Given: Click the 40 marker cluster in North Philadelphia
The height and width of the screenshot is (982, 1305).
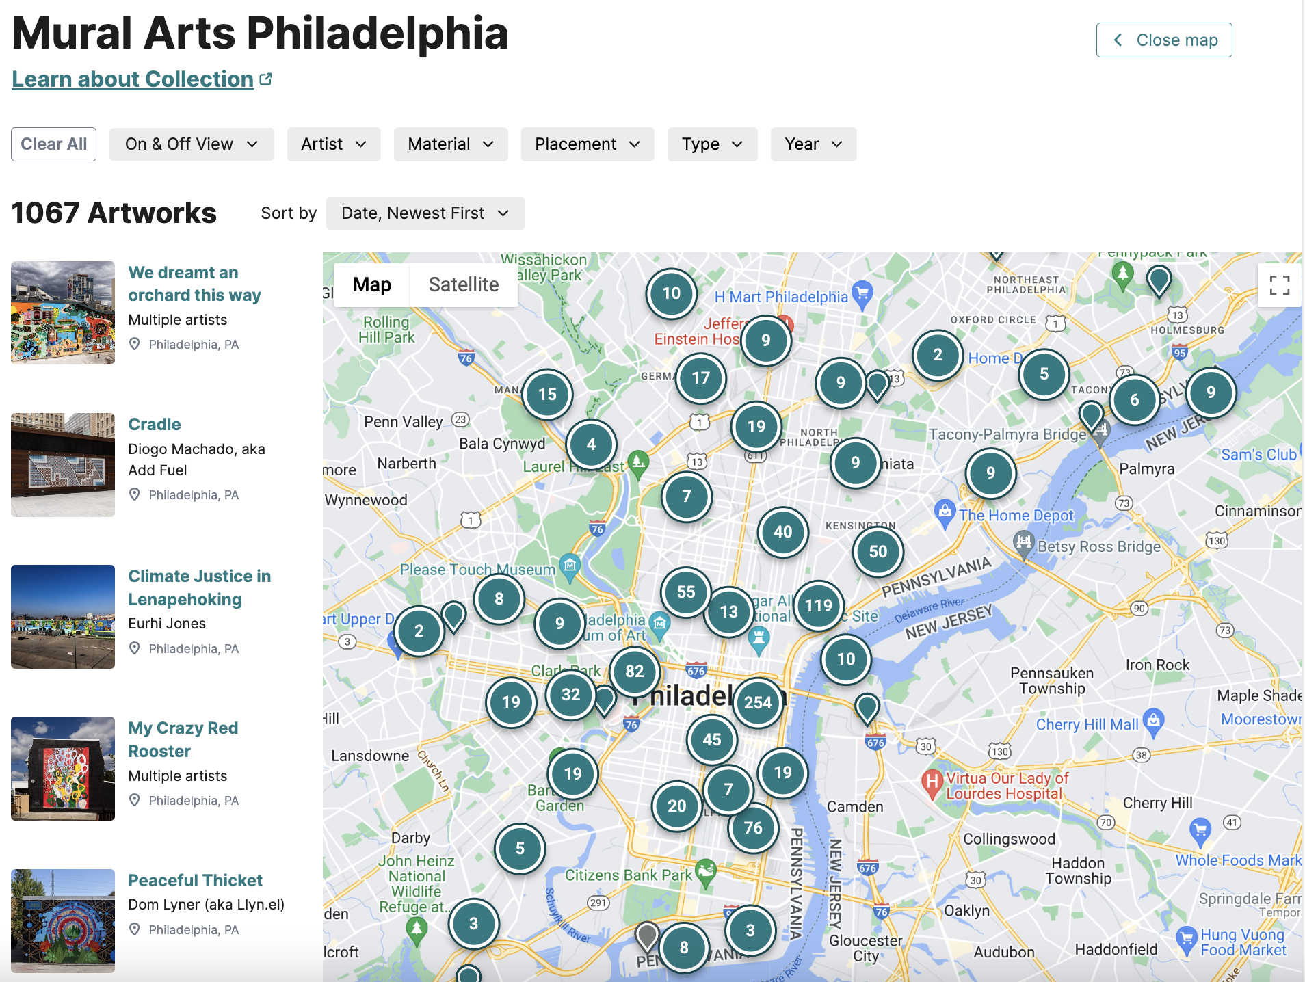Looking at the screenshot, I should (783, 533).
